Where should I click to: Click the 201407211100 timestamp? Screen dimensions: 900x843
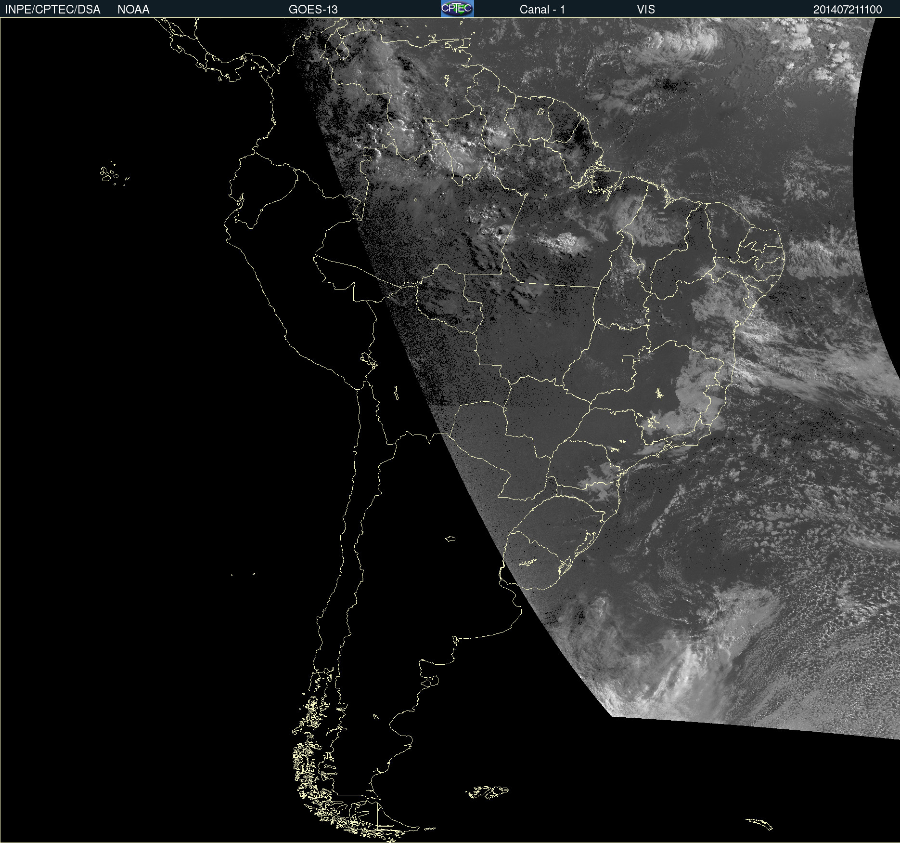pos(848,10)
